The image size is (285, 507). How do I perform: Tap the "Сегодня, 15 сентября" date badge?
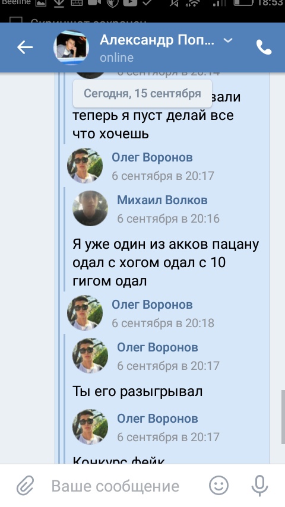(142, 93)
